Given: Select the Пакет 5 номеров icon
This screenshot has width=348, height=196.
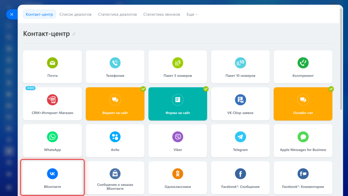Looking at the screenshot, I should point(178,63).
